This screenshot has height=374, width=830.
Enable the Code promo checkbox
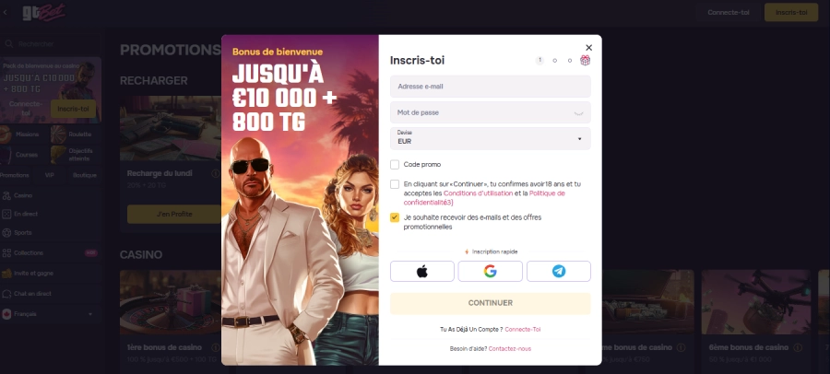(395, 165)
